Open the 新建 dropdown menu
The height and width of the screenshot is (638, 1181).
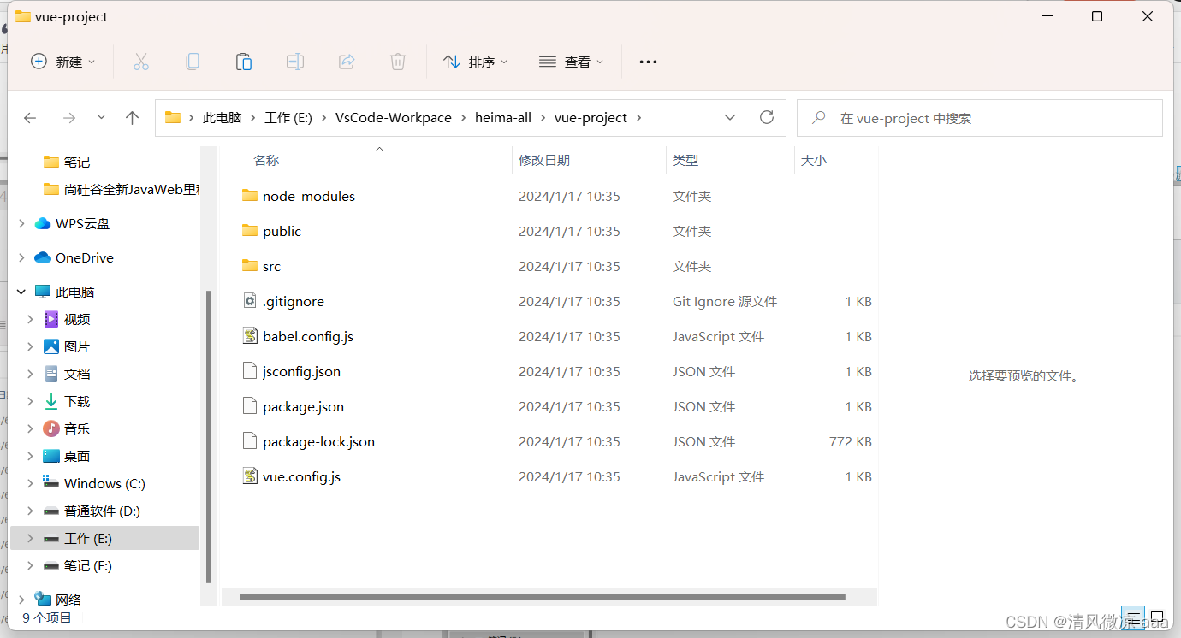click(x=63, y=62)
